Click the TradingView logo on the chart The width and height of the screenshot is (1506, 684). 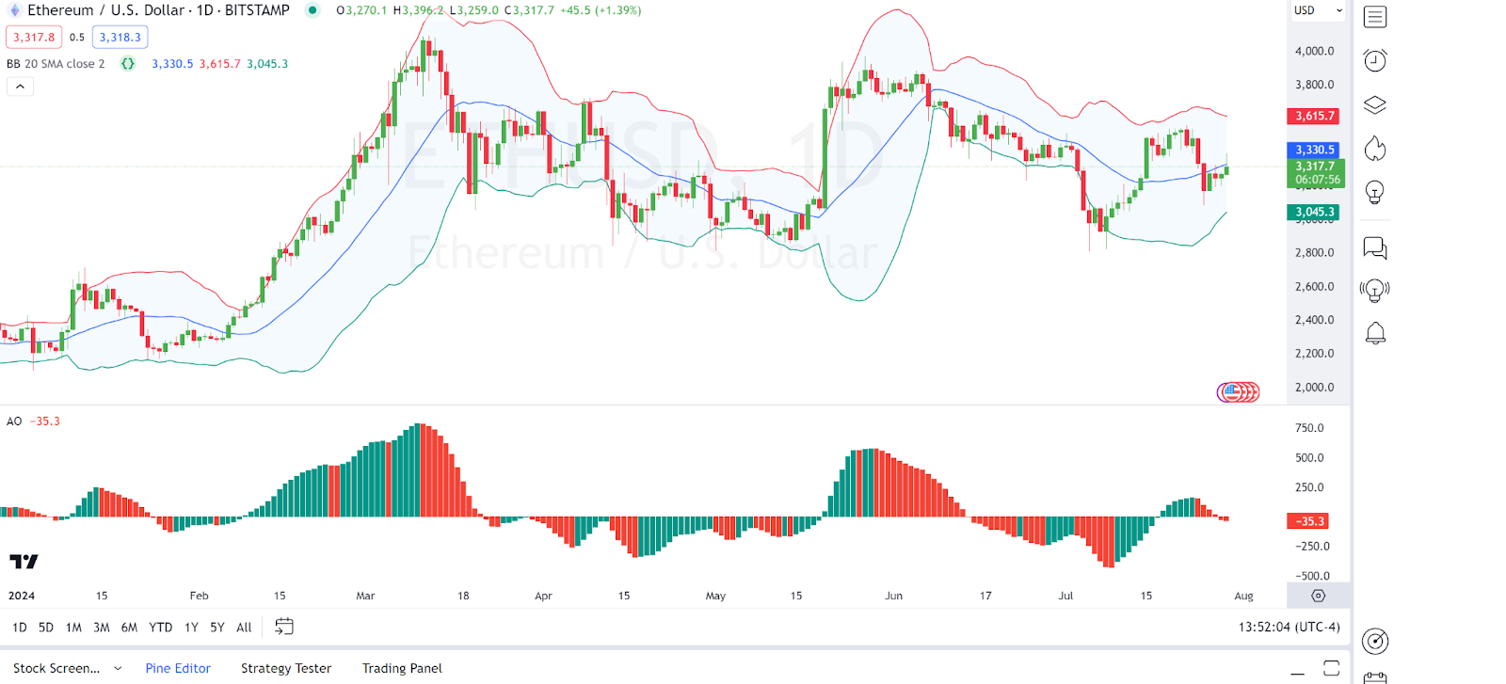[24, 562]
